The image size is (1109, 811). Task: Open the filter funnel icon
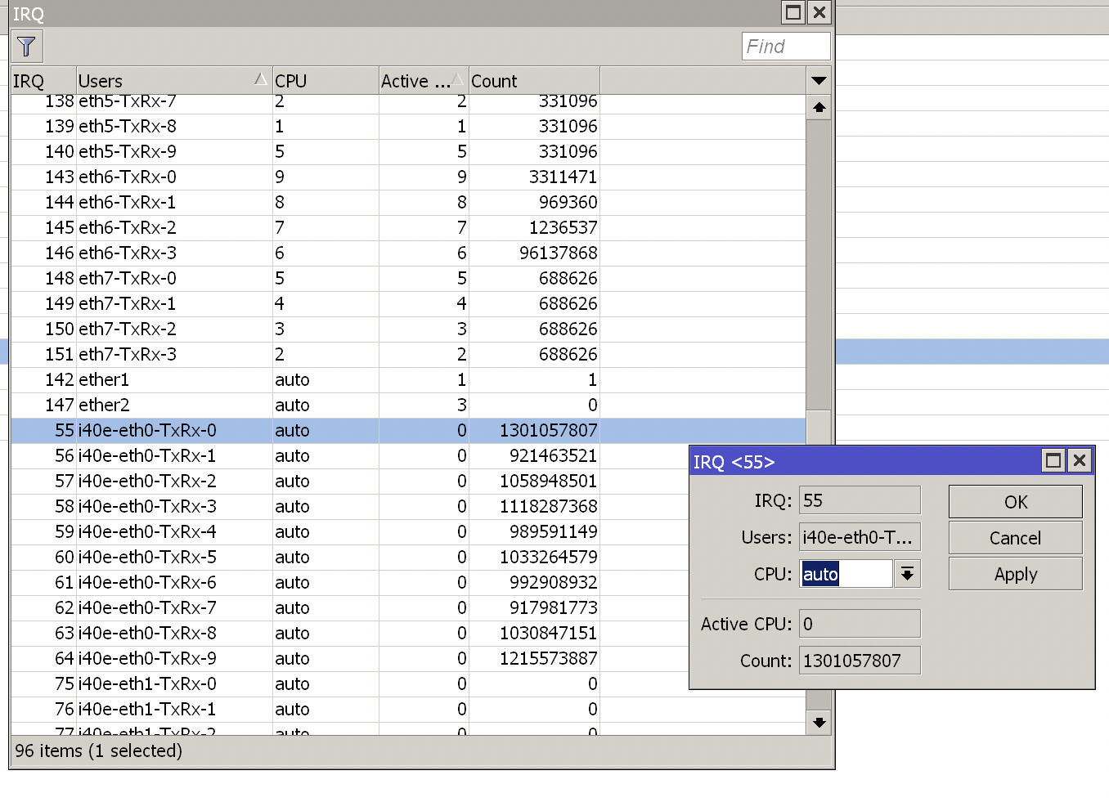coord(26,47)
